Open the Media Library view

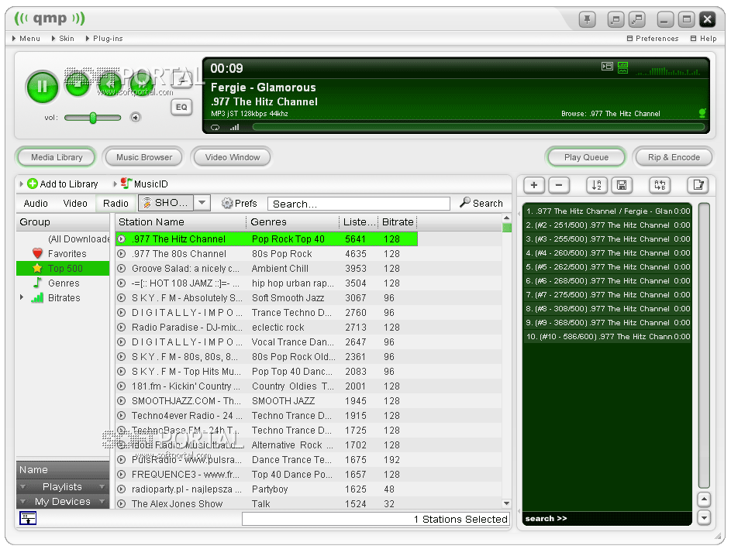57,157
